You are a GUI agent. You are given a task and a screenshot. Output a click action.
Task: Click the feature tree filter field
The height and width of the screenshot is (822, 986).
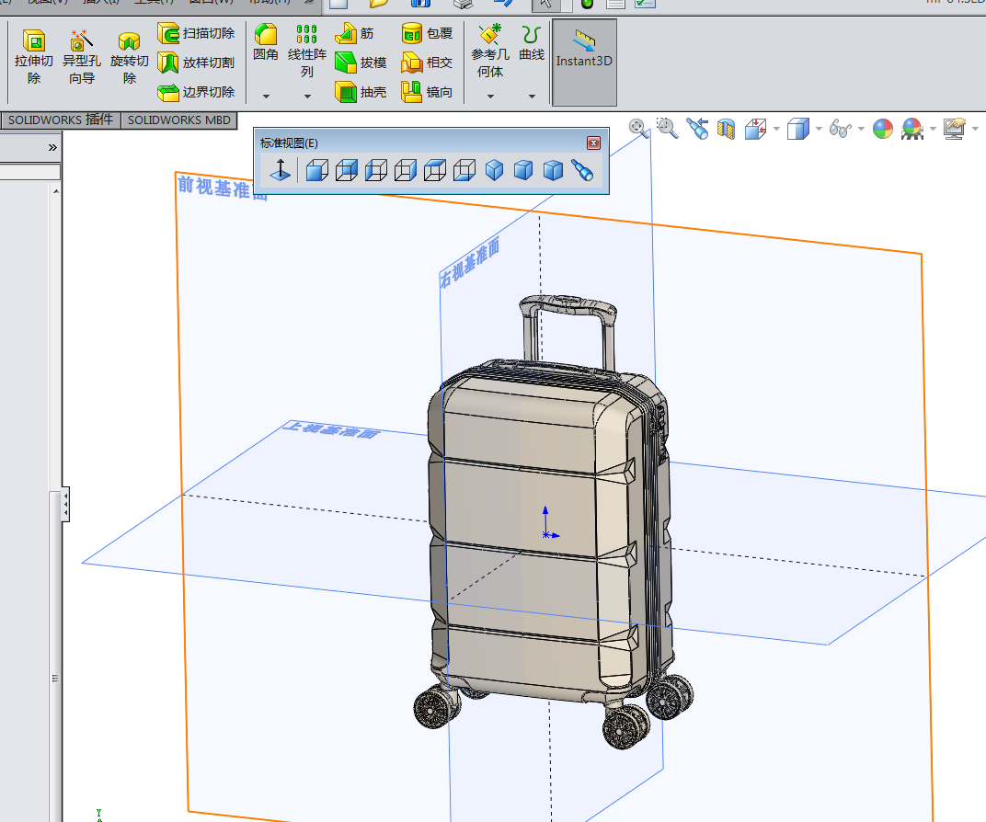tap(30, 172)
